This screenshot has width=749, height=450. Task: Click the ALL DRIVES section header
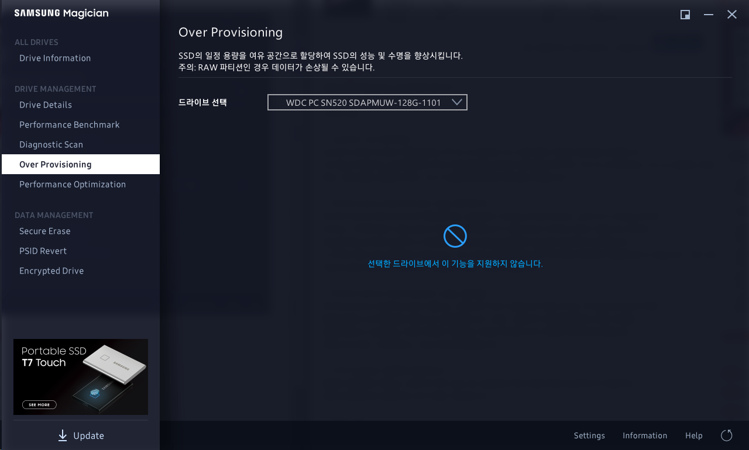pos(36,43)
